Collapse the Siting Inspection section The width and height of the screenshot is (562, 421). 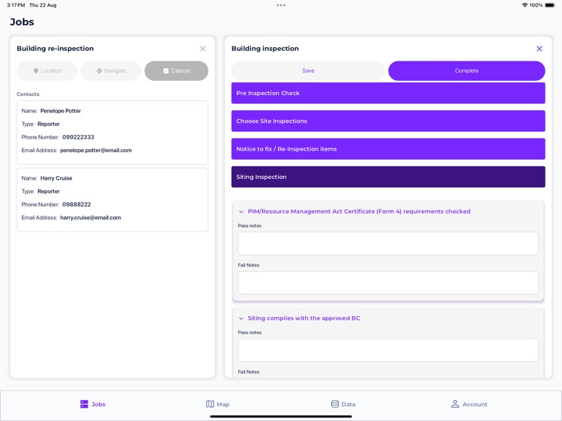point(388,177)
